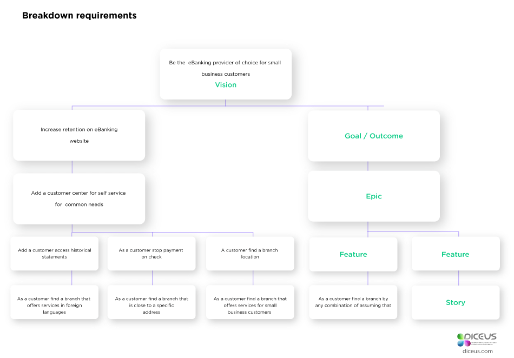This screenshot has height=358, width=514.
Task: Select the blue petal in the Diceus logo
Action: 460,343
